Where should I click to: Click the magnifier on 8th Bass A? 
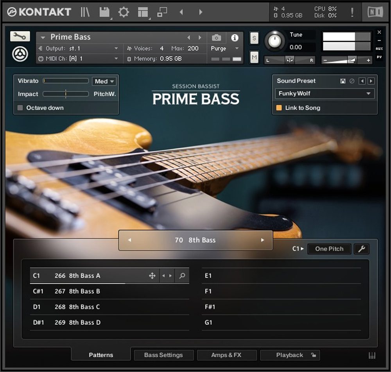[x=182, y=275]
